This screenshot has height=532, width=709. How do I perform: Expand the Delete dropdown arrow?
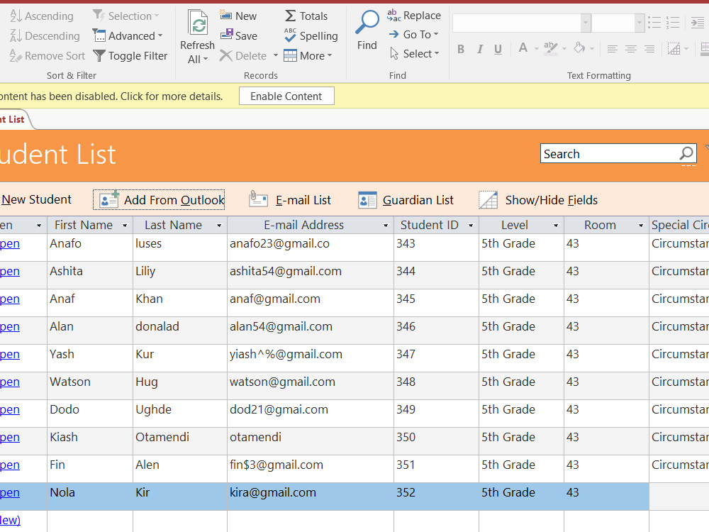click(x=275, y=55)
